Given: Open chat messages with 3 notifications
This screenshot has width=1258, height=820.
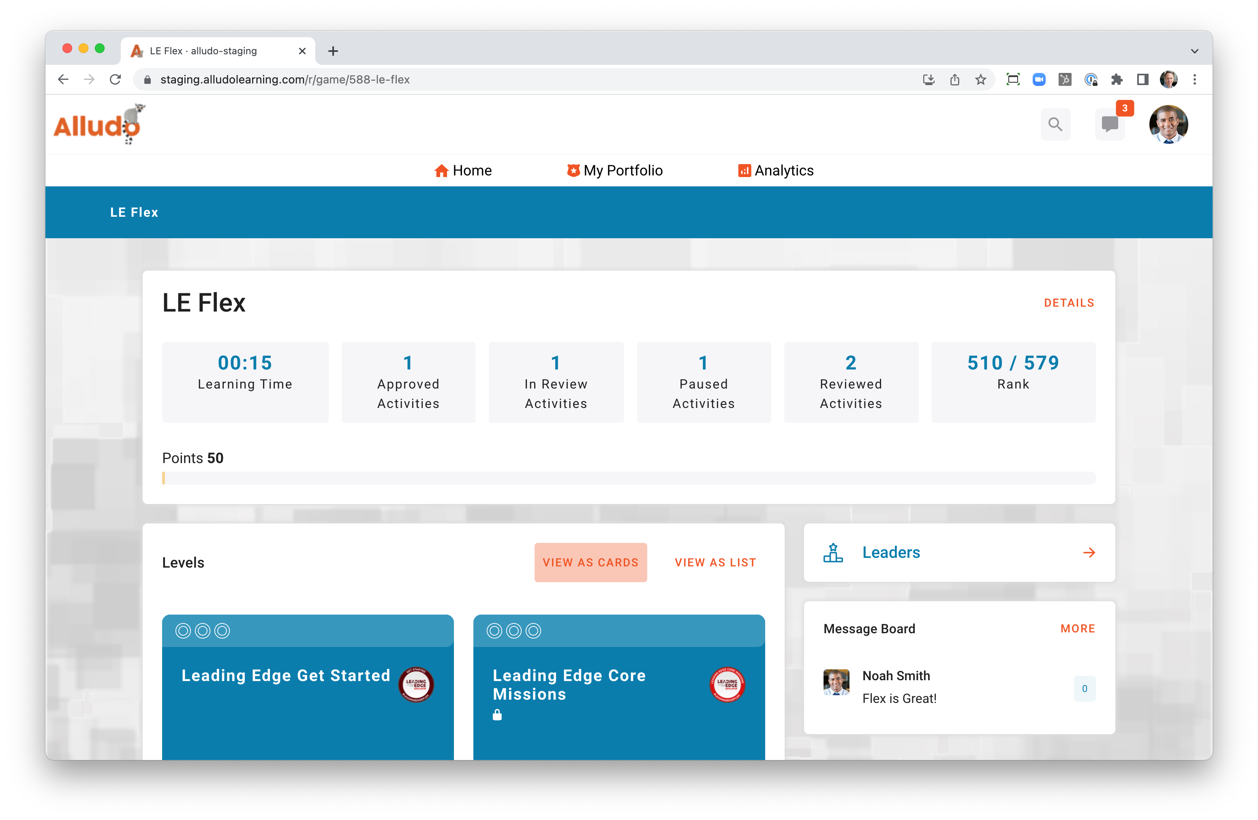Looking at the screenshot, I should [x=1110, y=125].
